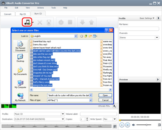The height and width of the screenshot is (130, 162).
Task: Switch to the Convert tab
Action: (x=8, y=14)
